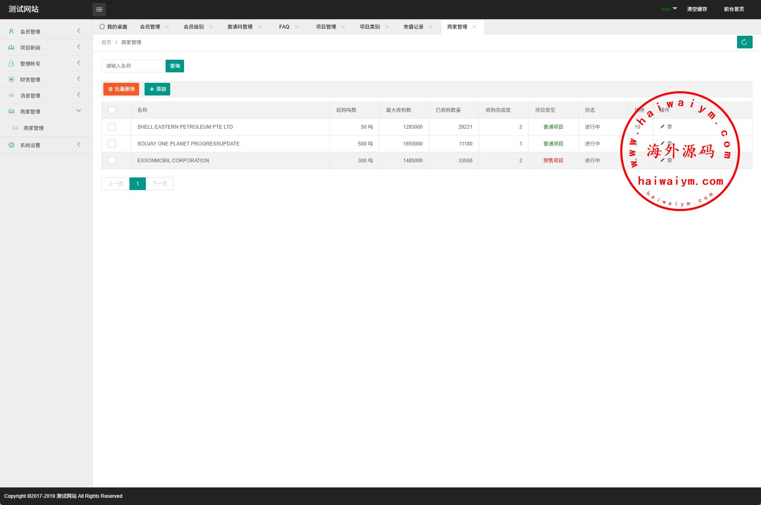Toggle the select-all checkbox in table header
761x505 pixels.
pyautogui.click(x=112, y=110)
